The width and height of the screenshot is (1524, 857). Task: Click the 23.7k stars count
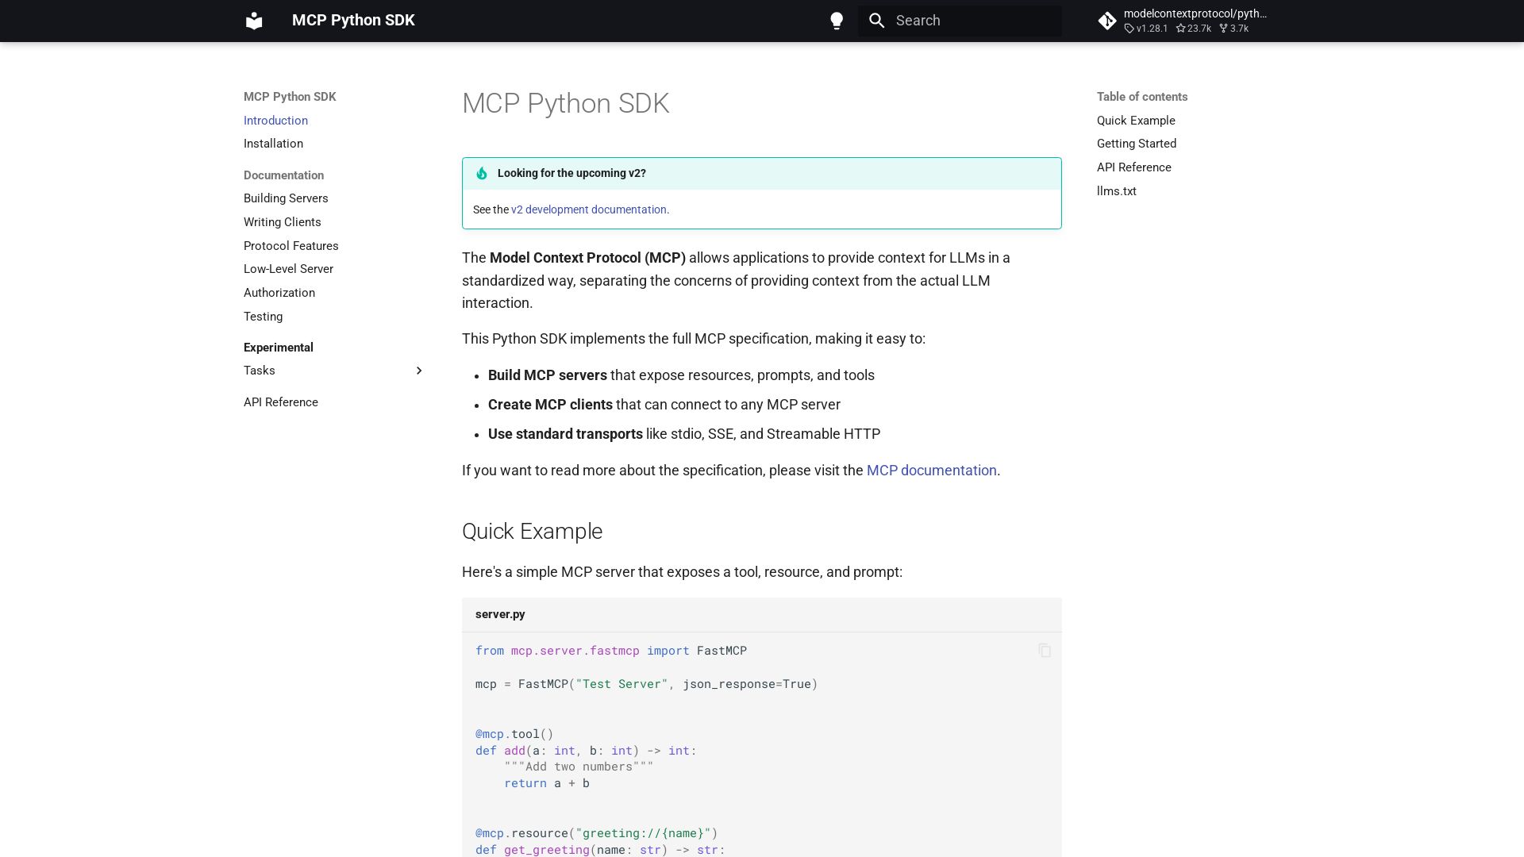1194,29
